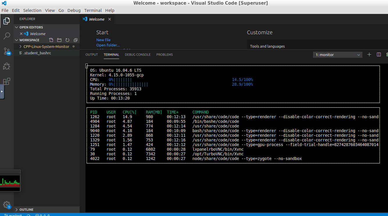Click the VS Code logo in title bar
Viewport: 388px width, 216px height.
click(x=4, y=3)
